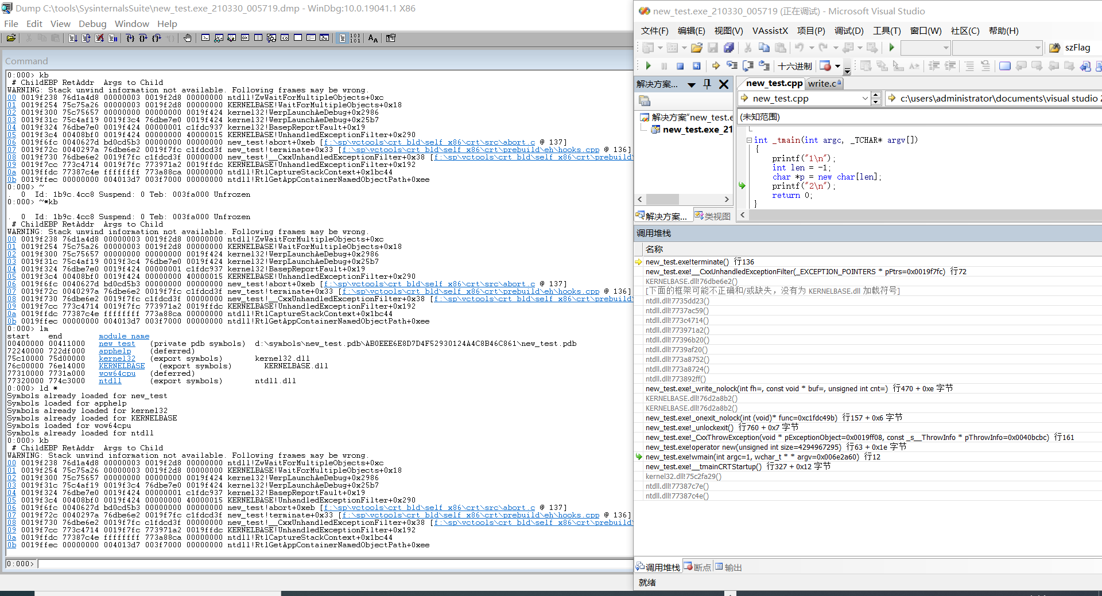Click Visual Studio Step Into icon

tap(732, 66)
